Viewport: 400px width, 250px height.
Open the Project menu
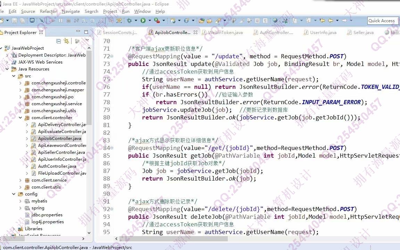[x=110, y=11]
